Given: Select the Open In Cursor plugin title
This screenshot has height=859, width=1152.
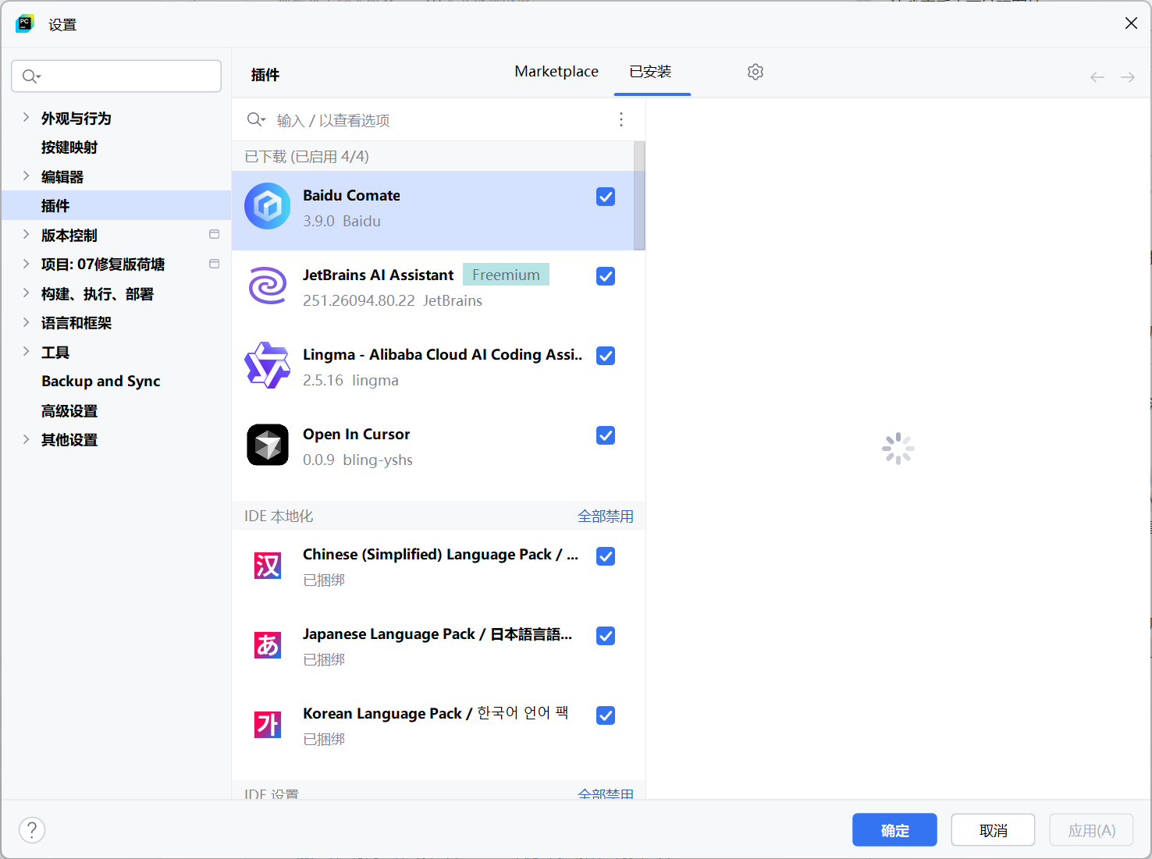Looking at the screenshot, I should [356, 435].
